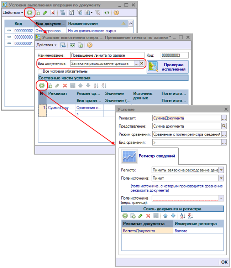Select row with code 000000002
The width and height of the screenshot is (231, 268).
(23, 31)
